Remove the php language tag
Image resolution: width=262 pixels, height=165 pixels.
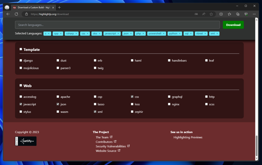pos(143,33)
